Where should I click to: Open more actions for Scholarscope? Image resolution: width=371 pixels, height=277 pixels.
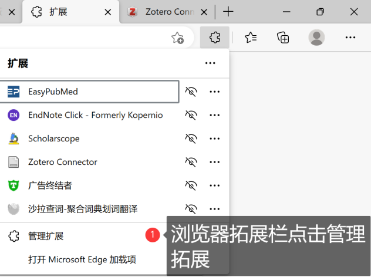[x=215, y=138]
